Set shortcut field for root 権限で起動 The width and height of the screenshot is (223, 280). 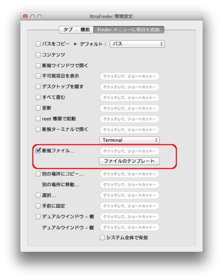[x=130, y=119]
